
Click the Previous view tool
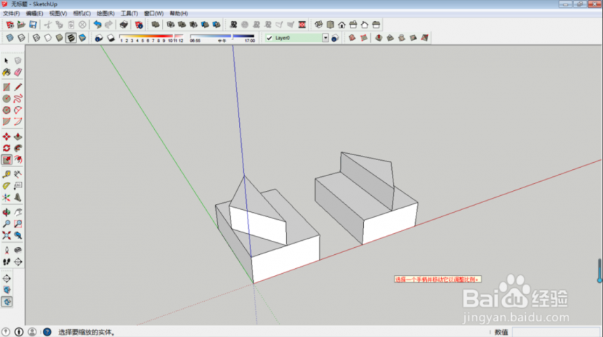[18, 235]
